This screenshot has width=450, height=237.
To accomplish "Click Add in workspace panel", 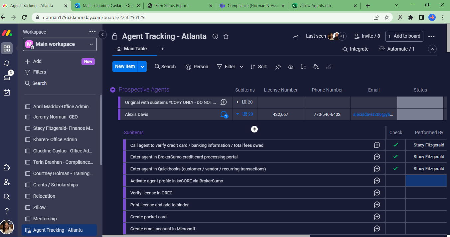I will tap(33, 61).
